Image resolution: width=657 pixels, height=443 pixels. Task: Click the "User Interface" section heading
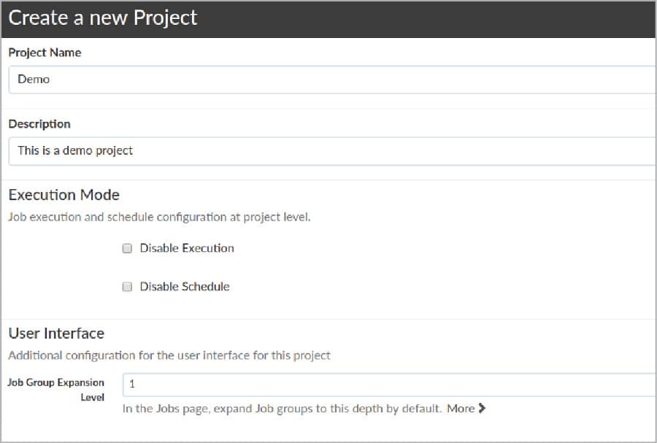[x=56, y=334]
